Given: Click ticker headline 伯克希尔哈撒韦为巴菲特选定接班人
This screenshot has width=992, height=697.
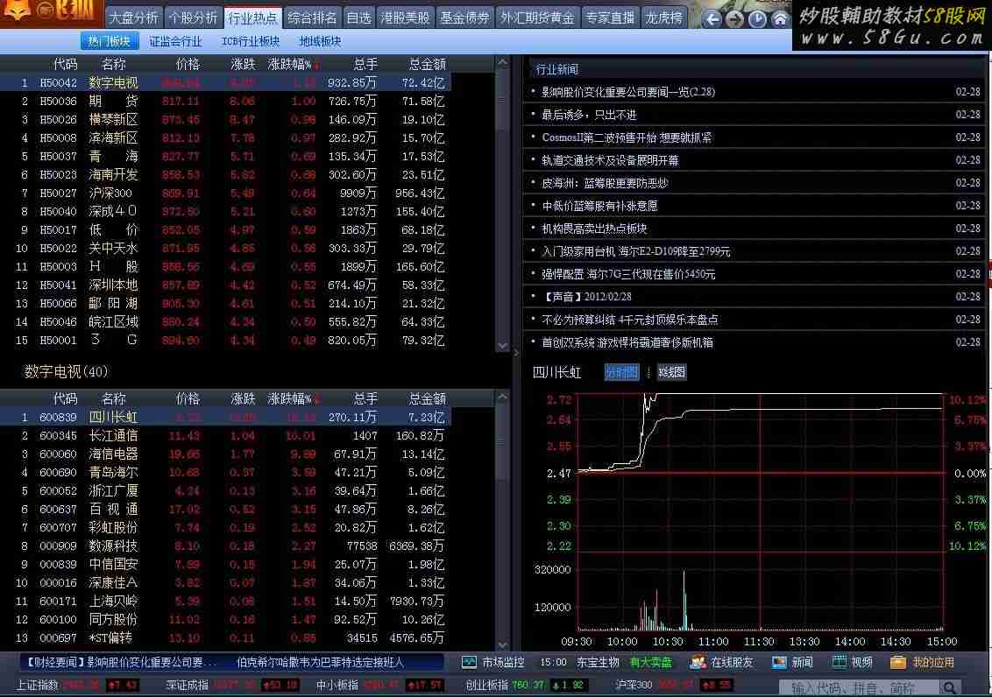Looking at the screenshot, I should (x=320, y=662).
